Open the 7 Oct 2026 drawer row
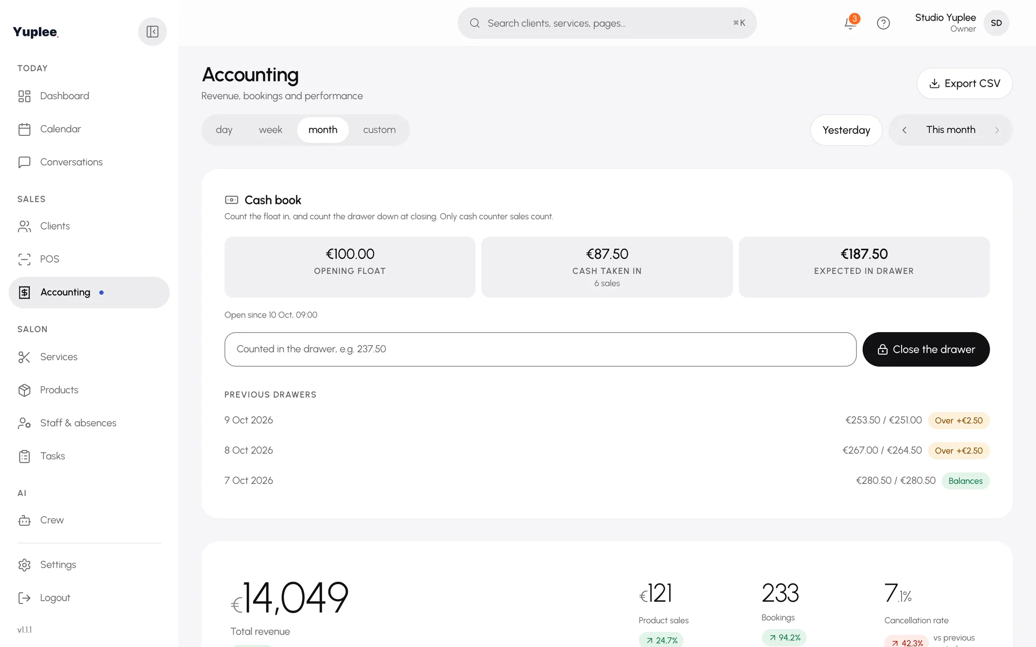 pos(607,480)
